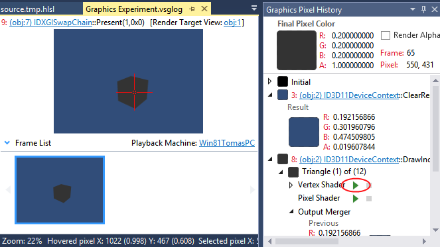This screenshot has height=247, width=440.
Task: Collapse event 8 DrawIndexed entry
Action: tap(270, 160)
